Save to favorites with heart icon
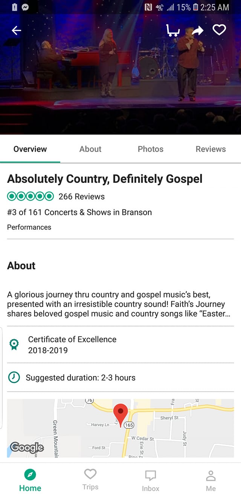The height and width of the screenshot is (495, 241). coord(220,30)
